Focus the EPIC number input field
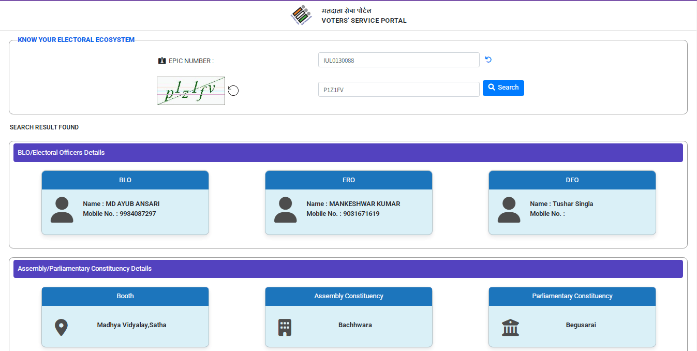This screenshot has width=697, height=351. click(398, 60)
